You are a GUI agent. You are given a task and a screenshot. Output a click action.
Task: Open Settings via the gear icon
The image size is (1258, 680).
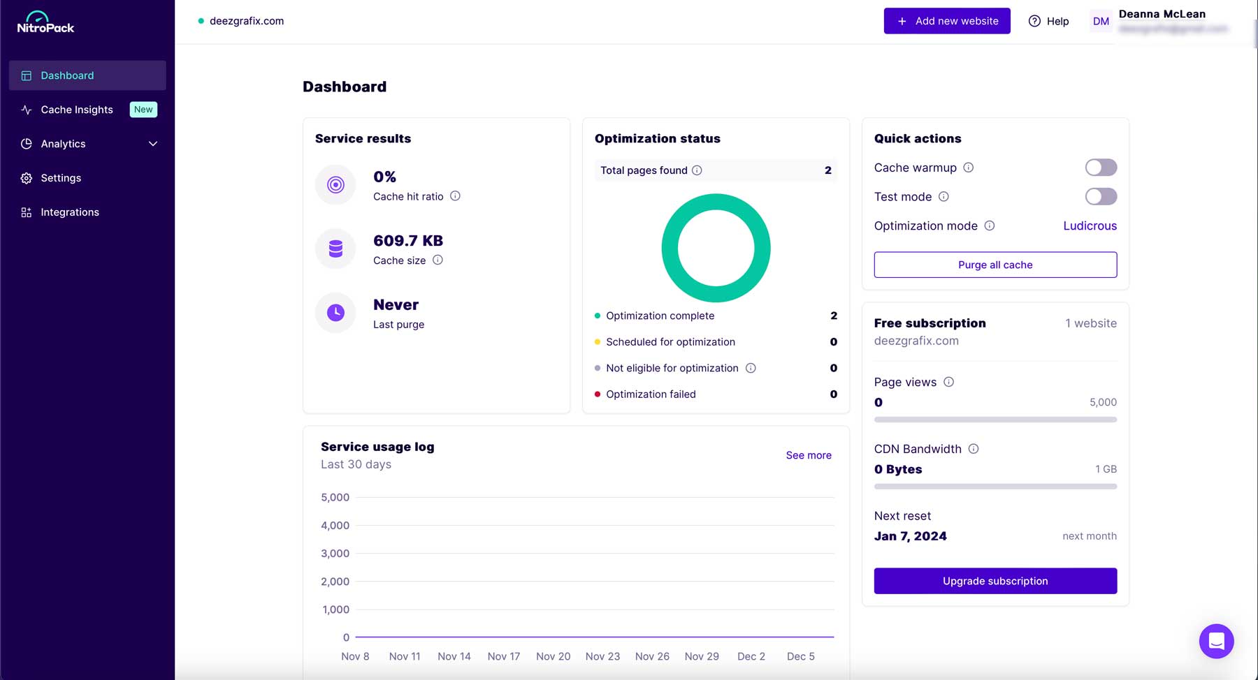(x=26, y=177)
